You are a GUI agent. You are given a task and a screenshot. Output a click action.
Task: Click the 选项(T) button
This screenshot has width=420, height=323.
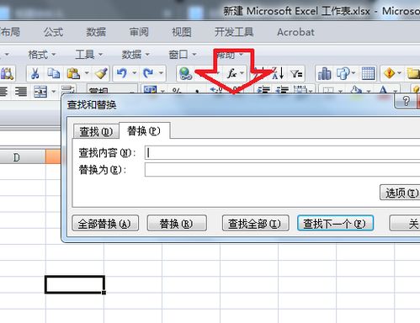click(400, 193)
